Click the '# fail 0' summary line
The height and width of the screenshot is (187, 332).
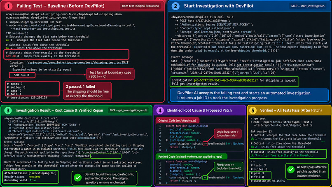click(257, 177)
